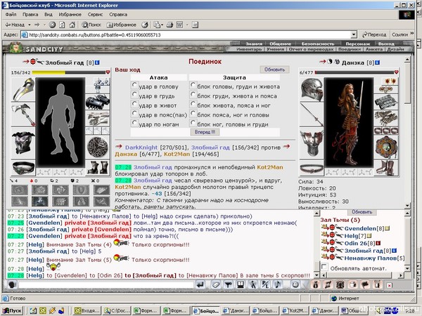Viewport: 422px width, 316px height.
Task: Click the Пуск start button
Action: [13, 310]
